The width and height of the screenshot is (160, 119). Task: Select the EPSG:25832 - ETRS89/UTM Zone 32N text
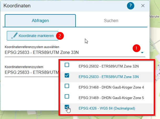(x=109, y=66)
